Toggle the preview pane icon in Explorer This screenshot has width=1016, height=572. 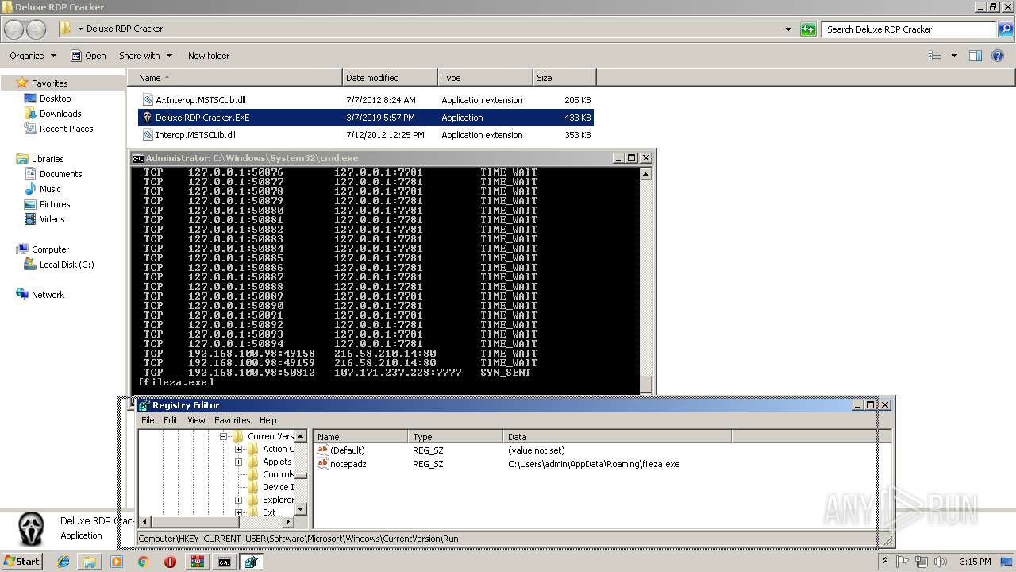976,56
